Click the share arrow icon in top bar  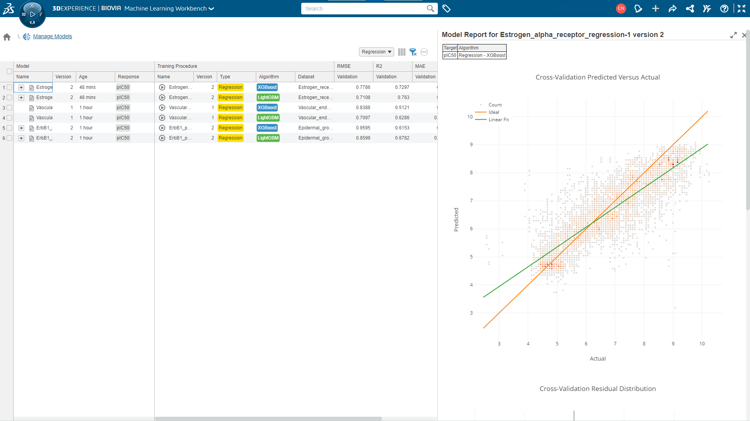click(x=673, y=9)
